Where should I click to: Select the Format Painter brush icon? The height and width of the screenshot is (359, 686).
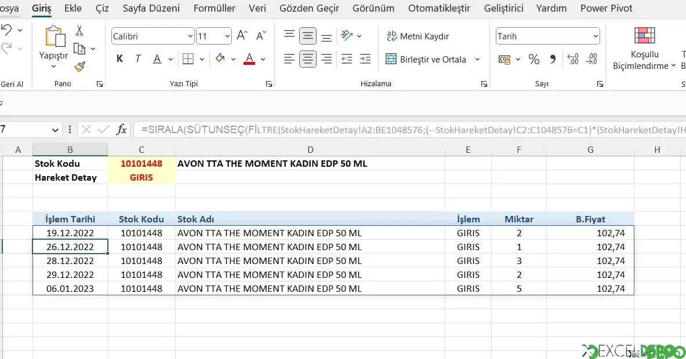pos(79,67)
